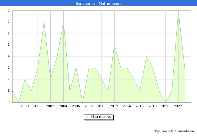The width and height of the screenshot is (197, 136).
Task: Select the 2004 x-axis label
Action: (x=63, y=106)
